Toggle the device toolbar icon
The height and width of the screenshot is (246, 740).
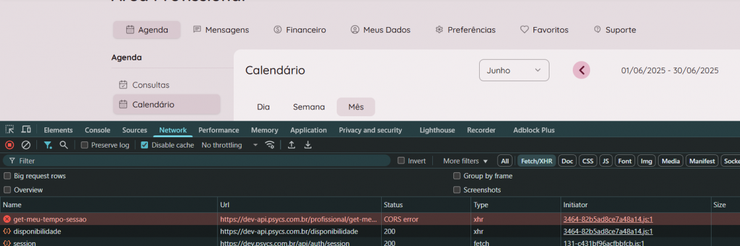[x=27, y=130]
